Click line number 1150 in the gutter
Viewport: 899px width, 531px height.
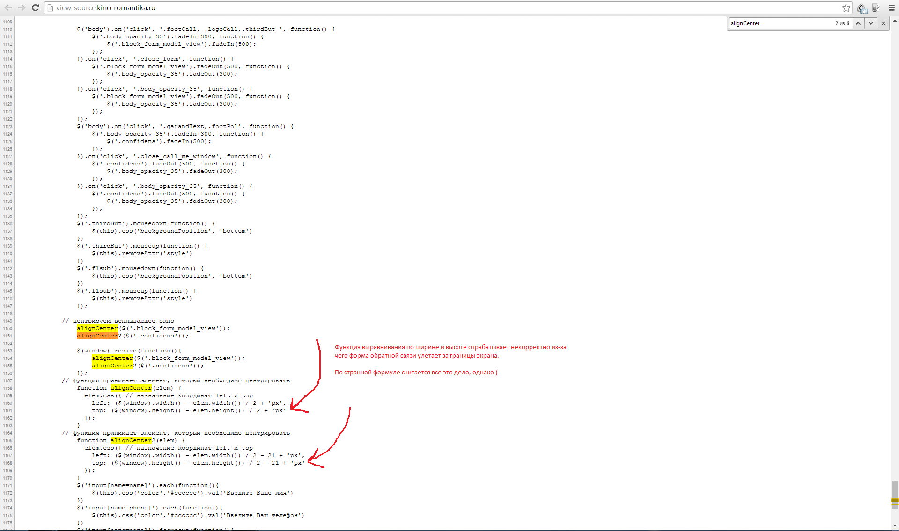pos(7,329)
